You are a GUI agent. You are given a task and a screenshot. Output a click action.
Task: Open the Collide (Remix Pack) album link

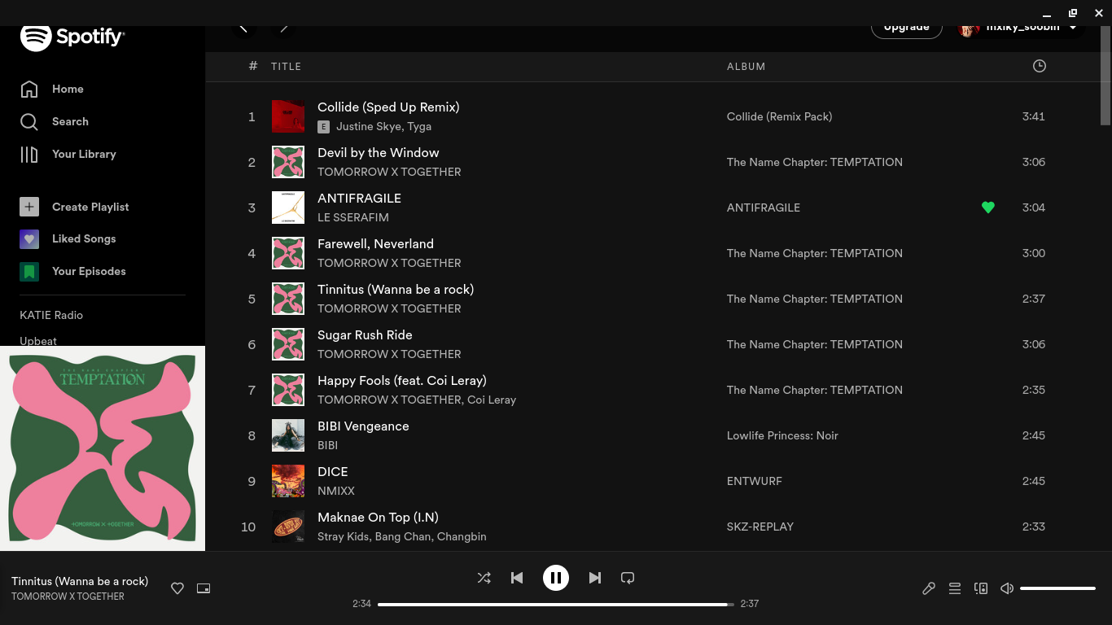[779, 116]
